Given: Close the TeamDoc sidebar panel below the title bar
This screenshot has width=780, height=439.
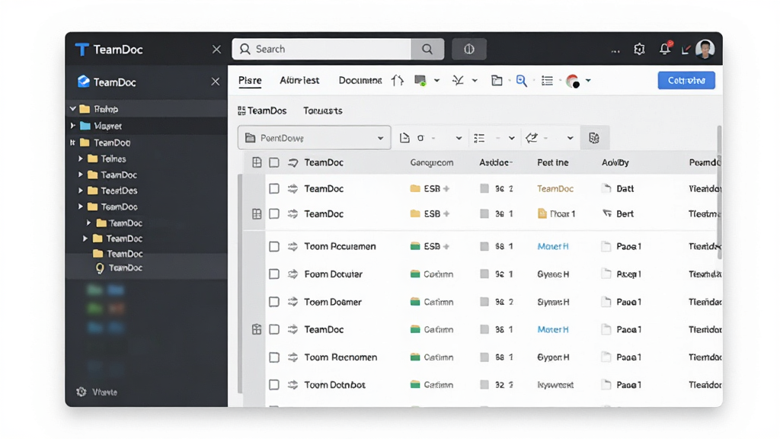Looking at the screenshot, I should click(216, 82).
